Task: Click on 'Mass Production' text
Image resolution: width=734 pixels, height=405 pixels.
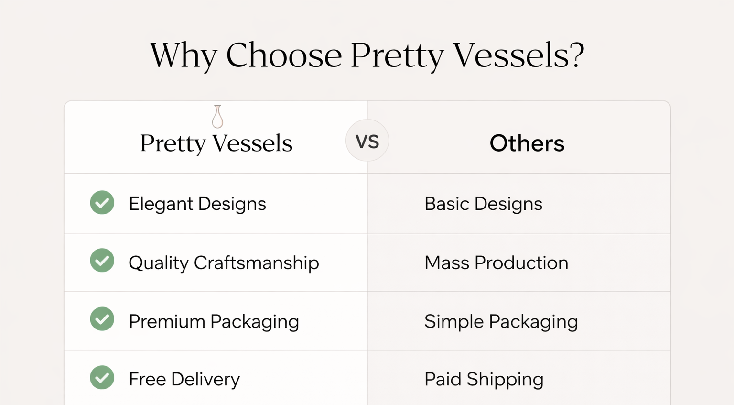Action: (x=496, y=263)
